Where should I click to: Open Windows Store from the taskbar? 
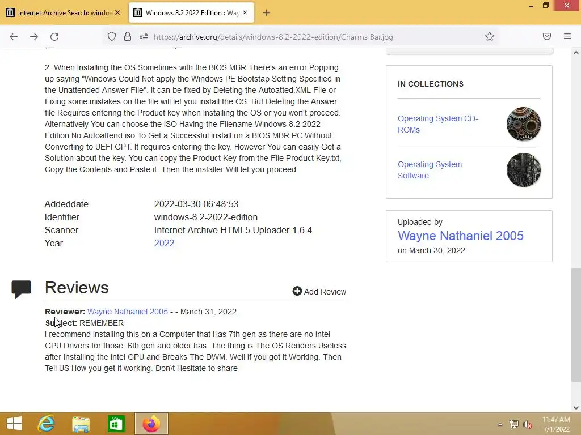(x=116, y=424)
